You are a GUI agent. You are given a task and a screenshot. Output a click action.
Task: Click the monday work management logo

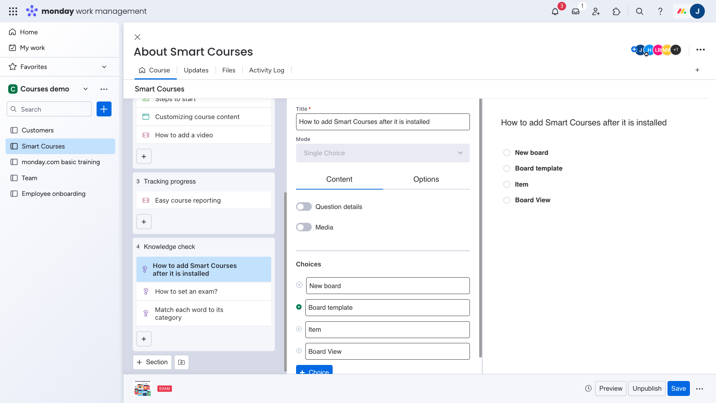click(x=87, y=11)
